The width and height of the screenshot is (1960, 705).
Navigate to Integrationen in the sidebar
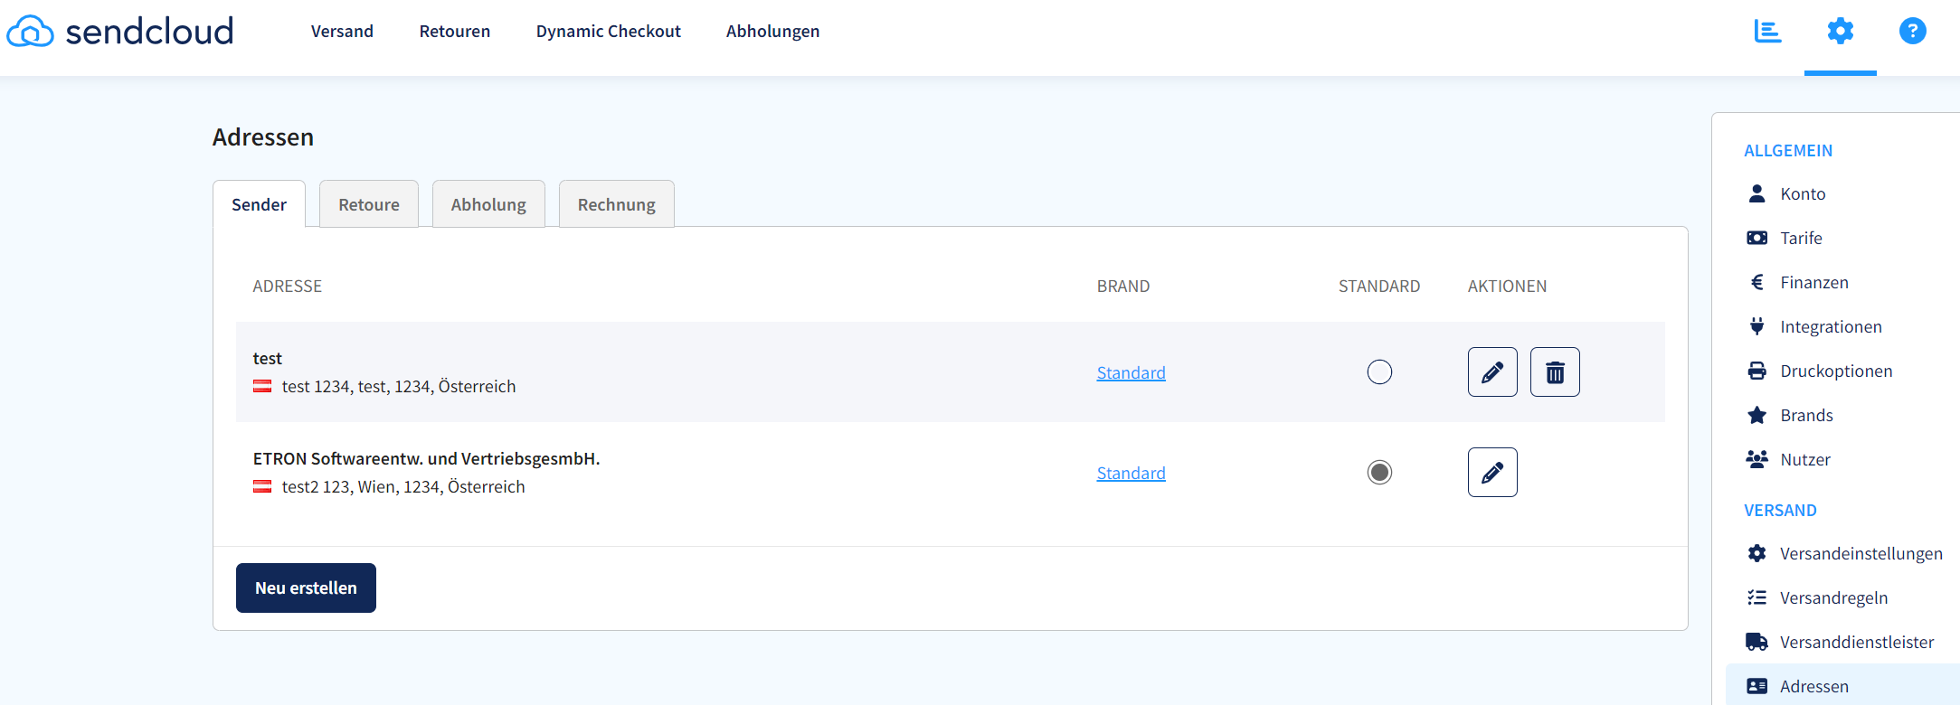(x=1830, y=327)
